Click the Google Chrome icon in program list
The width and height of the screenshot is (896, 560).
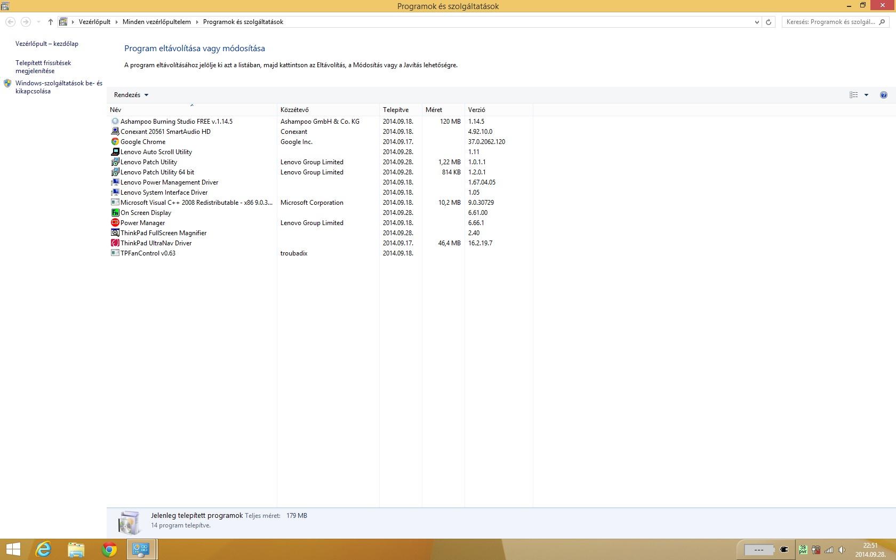point(115,142)
